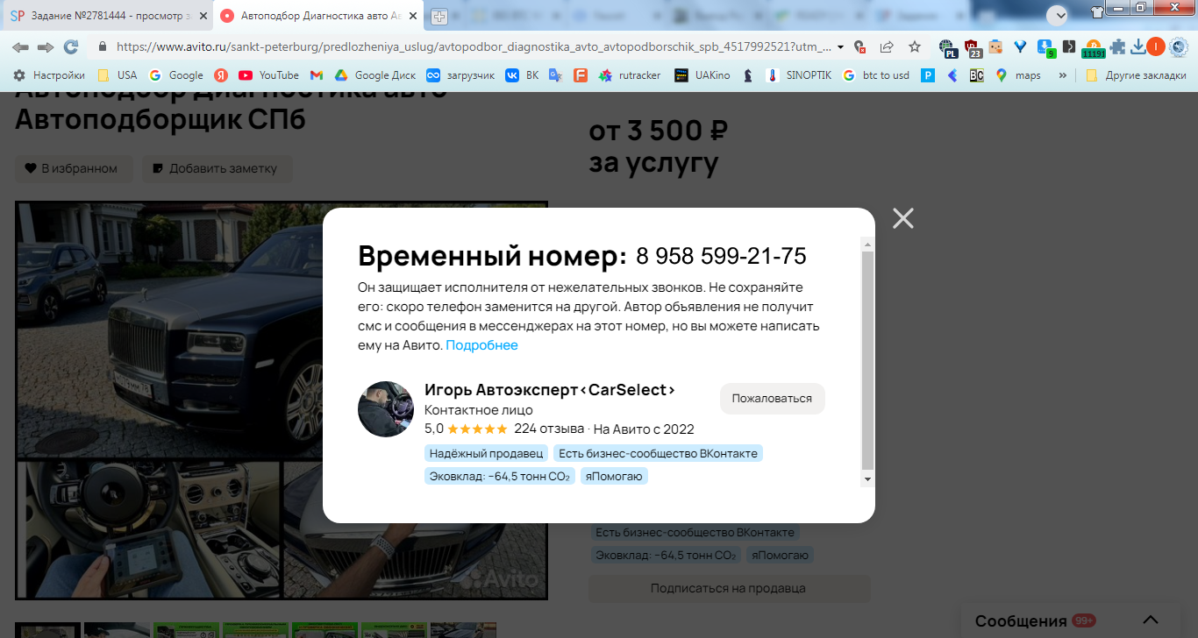Click the blocked location icon
Viewport: 1198px width, 638px height.
[x=860, y=47]
